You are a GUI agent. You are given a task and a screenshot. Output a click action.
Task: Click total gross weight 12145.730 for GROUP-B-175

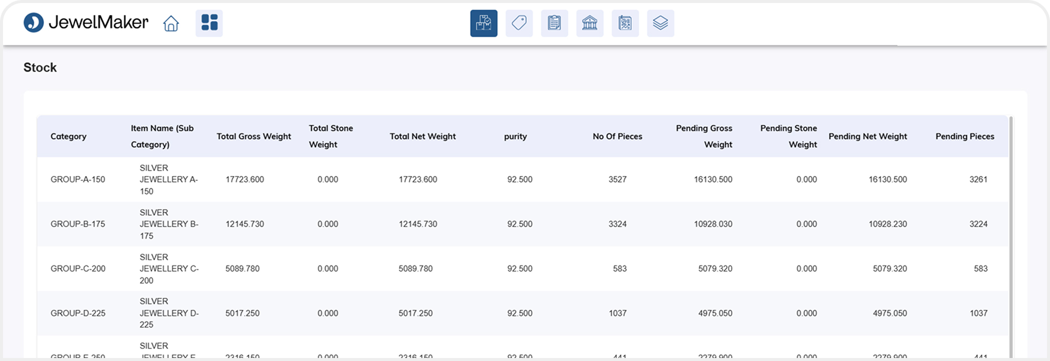coord(244,224)
